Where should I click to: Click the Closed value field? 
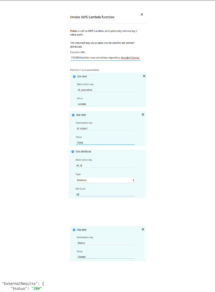point(105,257)
